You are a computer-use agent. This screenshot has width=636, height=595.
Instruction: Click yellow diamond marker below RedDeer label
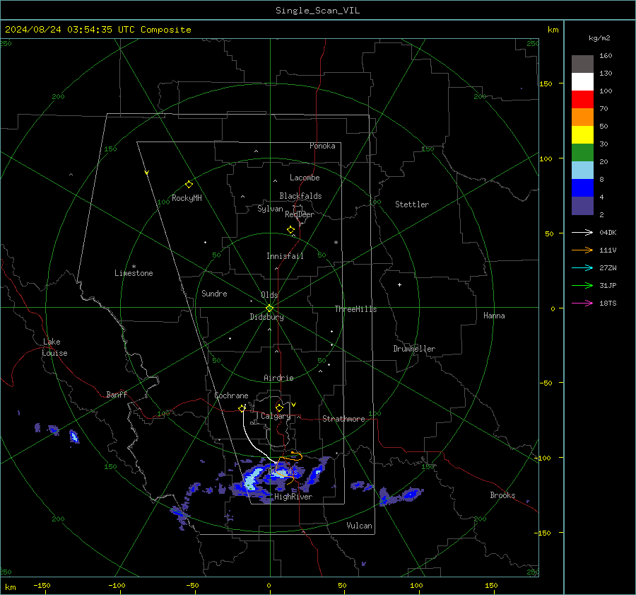tap(290, 230)
